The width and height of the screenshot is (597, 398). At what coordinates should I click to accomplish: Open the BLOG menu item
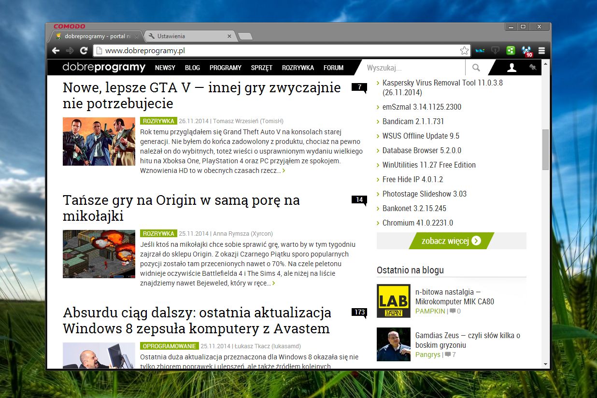click(x=193, y=68)
